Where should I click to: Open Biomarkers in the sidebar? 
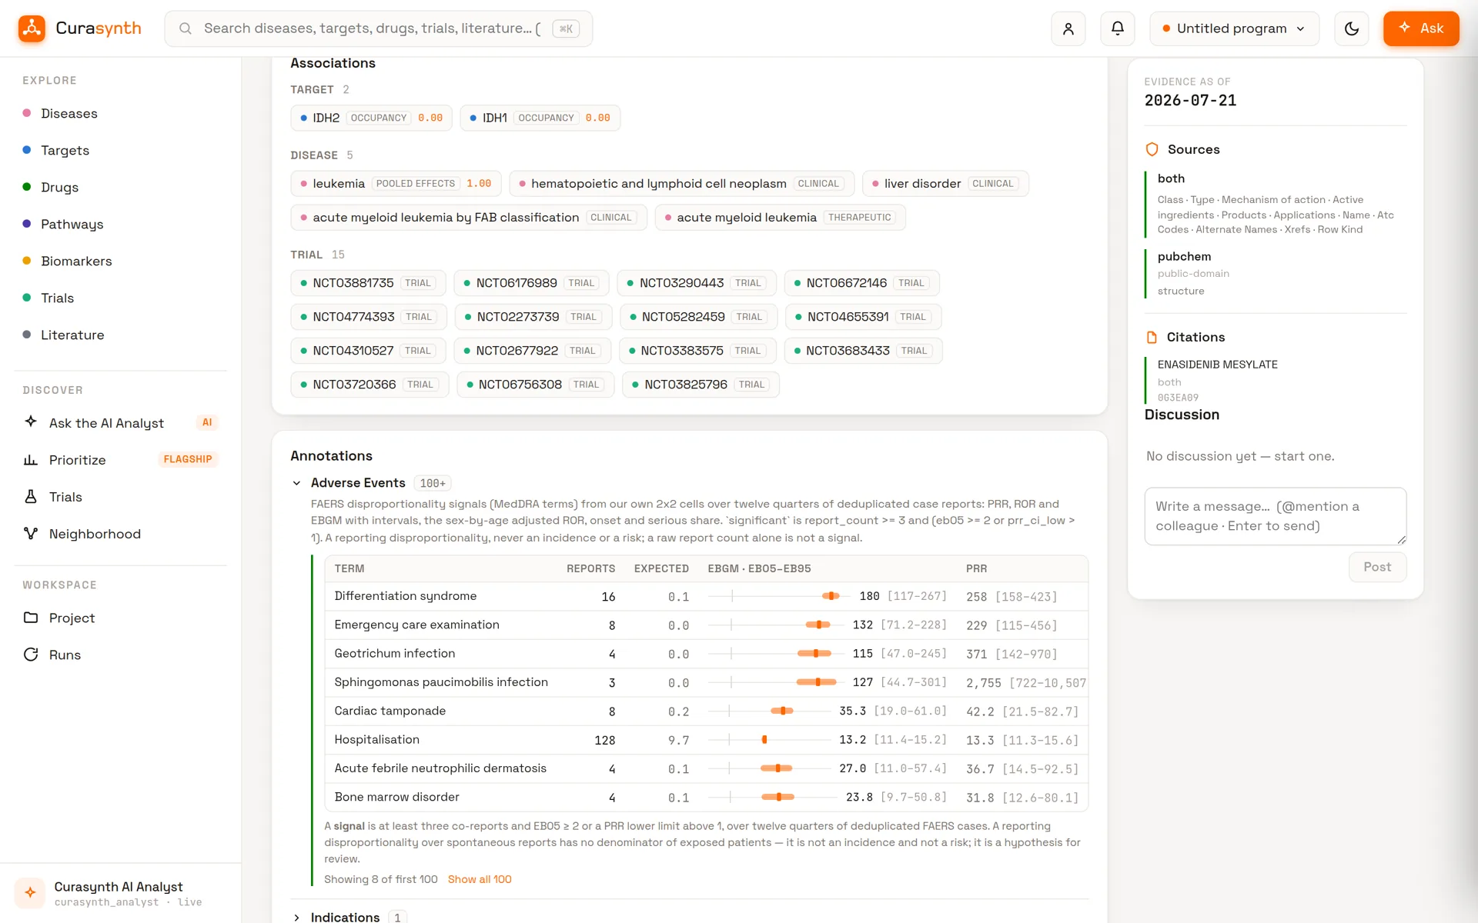76,261
